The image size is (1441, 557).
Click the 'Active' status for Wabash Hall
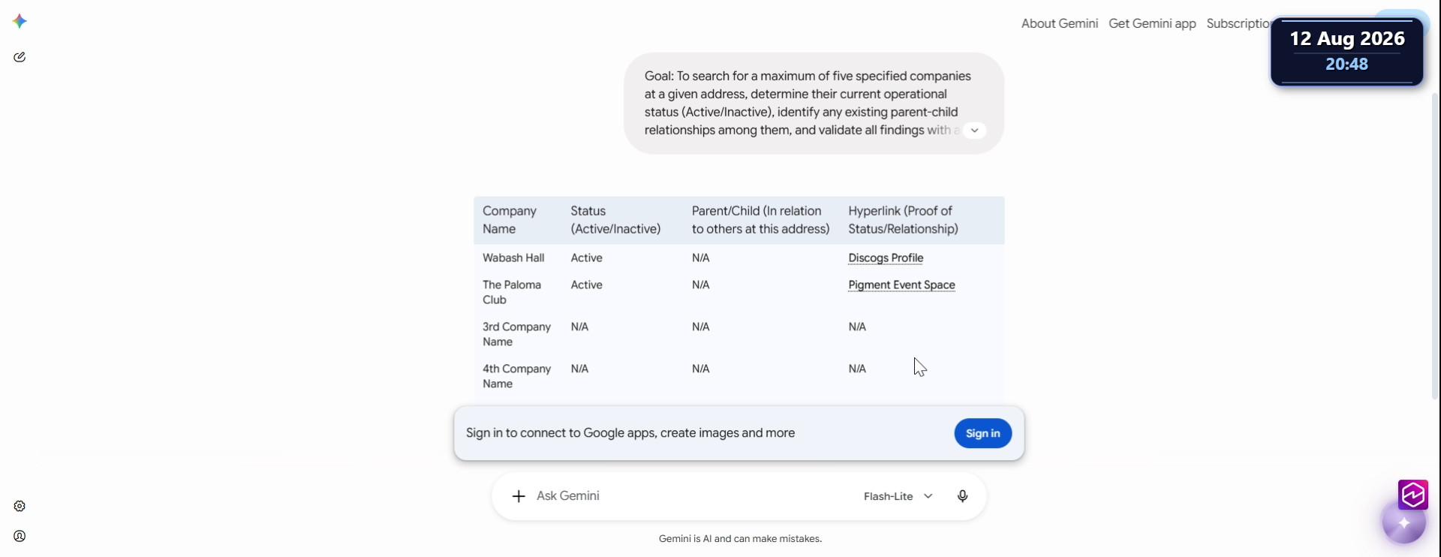(586, 257)
